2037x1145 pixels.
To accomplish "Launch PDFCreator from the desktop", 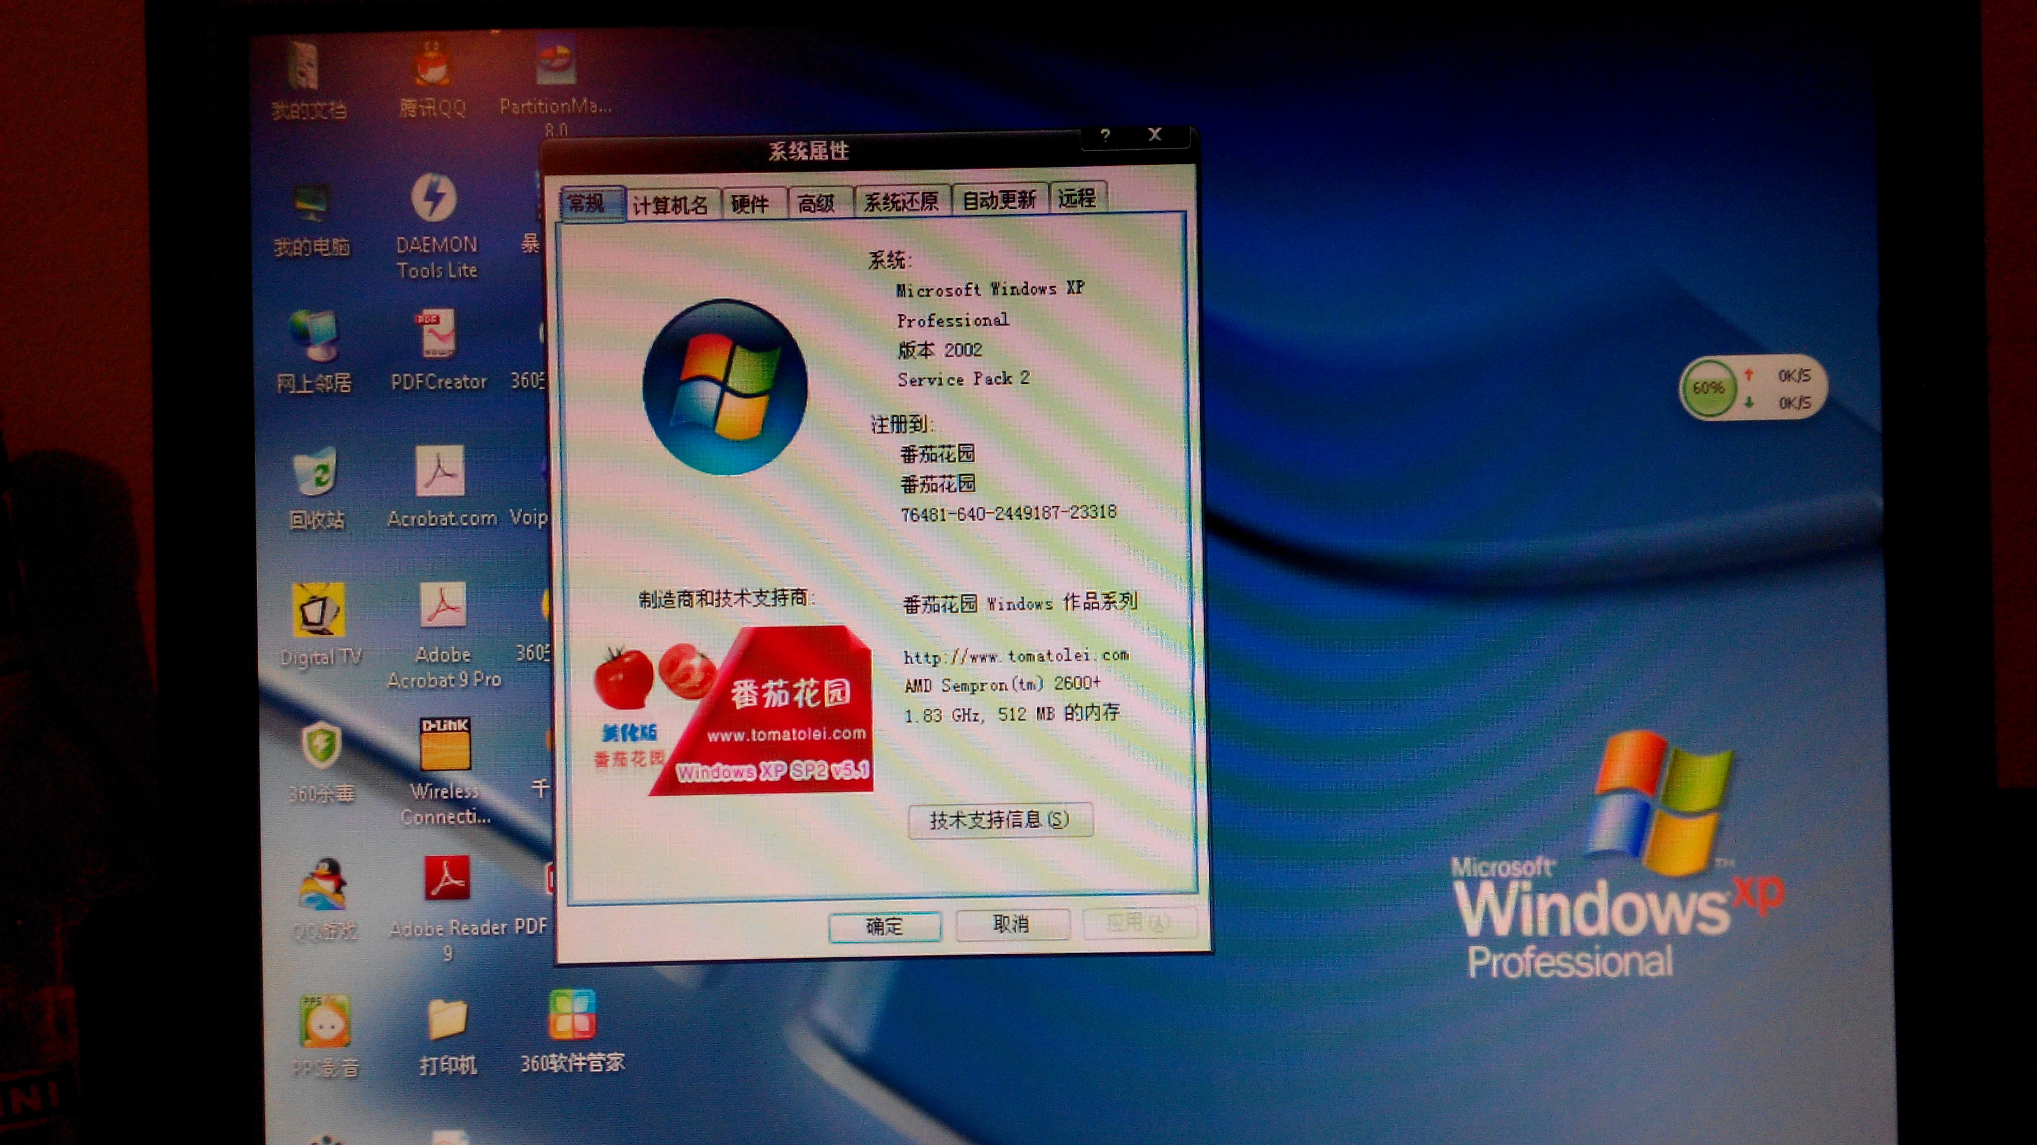I will 438,349.
